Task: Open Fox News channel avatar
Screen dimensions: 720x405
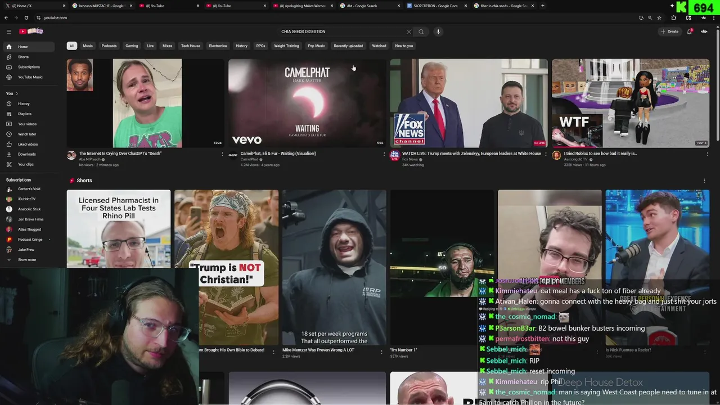Action: (395, 155)
